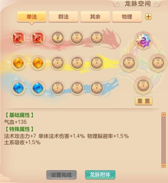Click the 重置 reset button
Screen dimensions: 168x183
tap(144, 101)
